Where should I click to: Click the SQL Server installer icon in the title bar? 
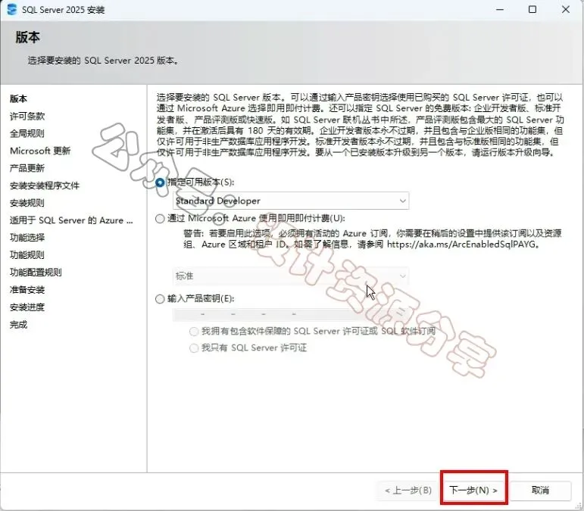[x=12, y=9]
